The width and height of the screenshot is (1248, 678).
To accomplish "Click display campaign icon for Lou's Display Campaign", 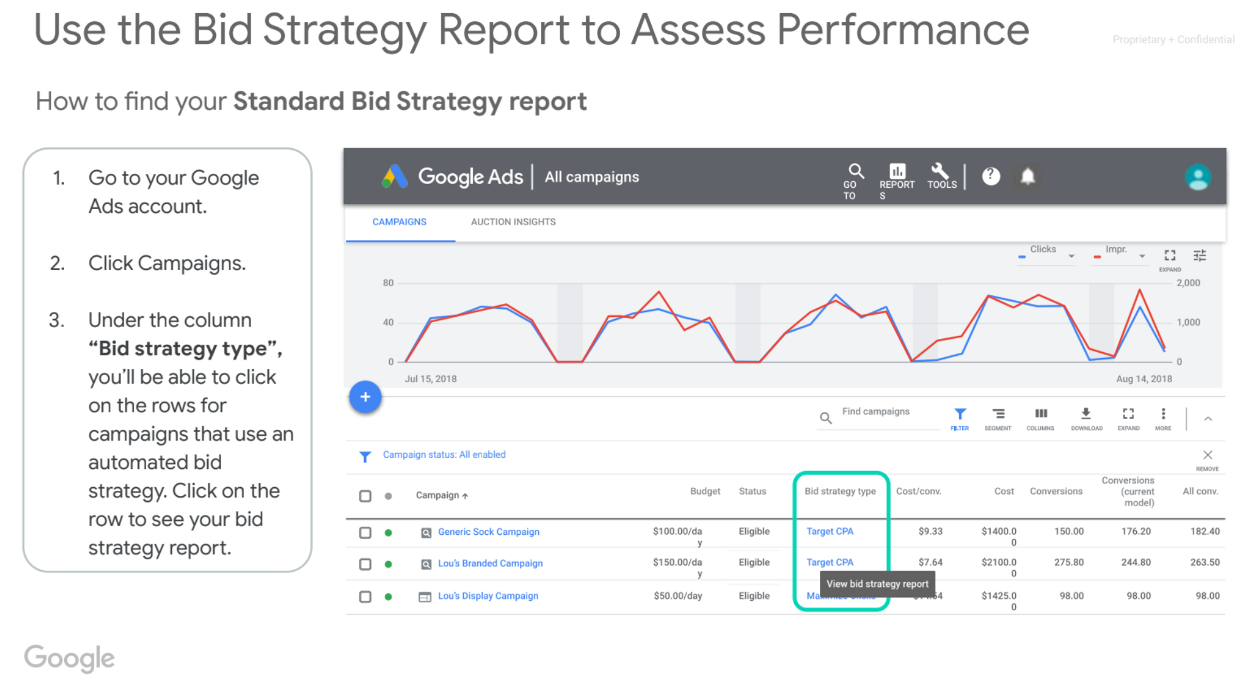I will [425, 597].
